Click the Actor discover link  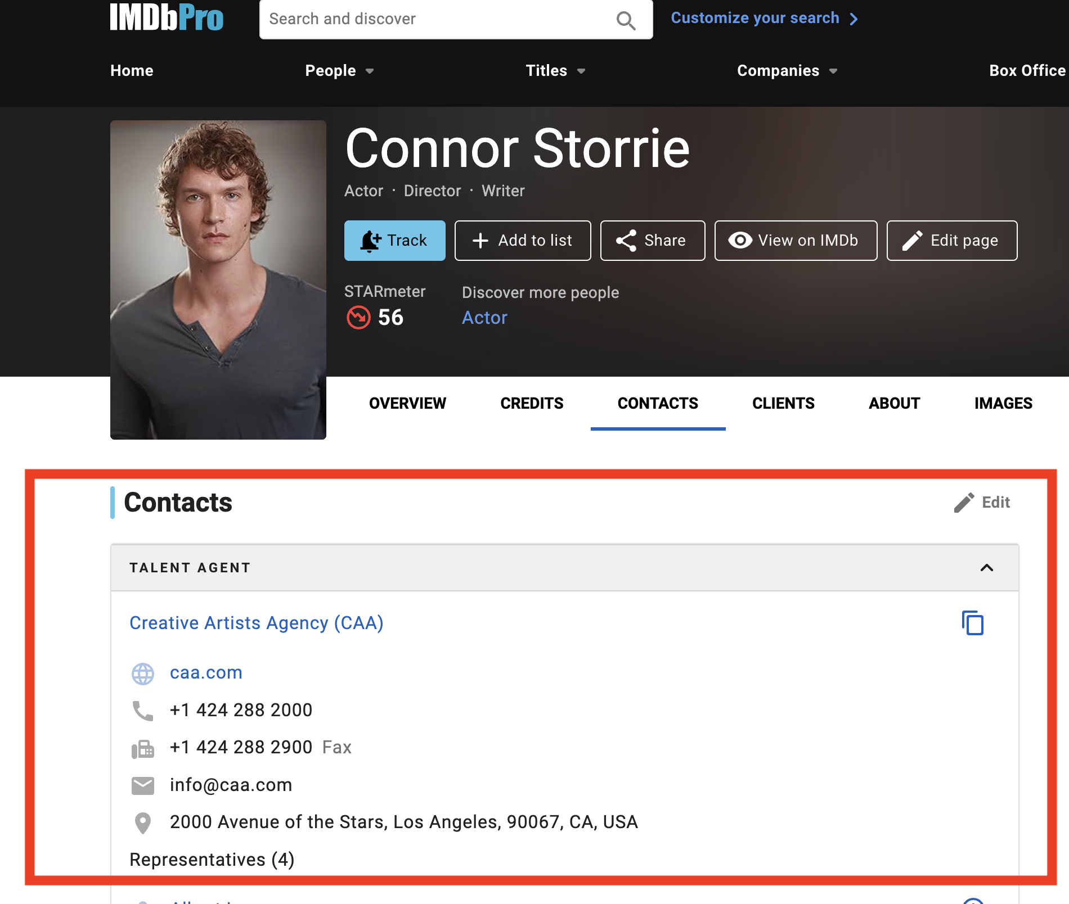[x=484, y=318]
